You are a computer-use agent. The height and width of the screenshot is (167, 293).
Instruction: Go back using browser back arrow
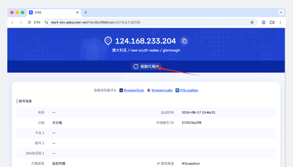pyautogui.click(x=13, y=22)
